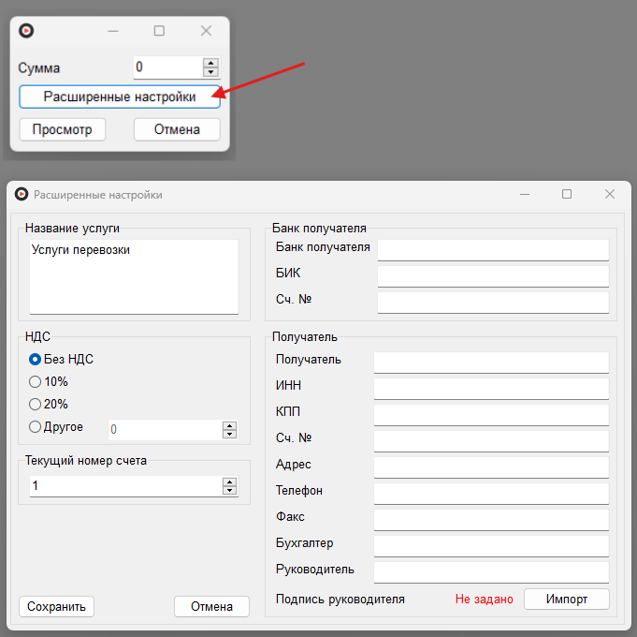637x637 pixels.
Task: Select the 10% НДС option
Action: click(36, 381)
